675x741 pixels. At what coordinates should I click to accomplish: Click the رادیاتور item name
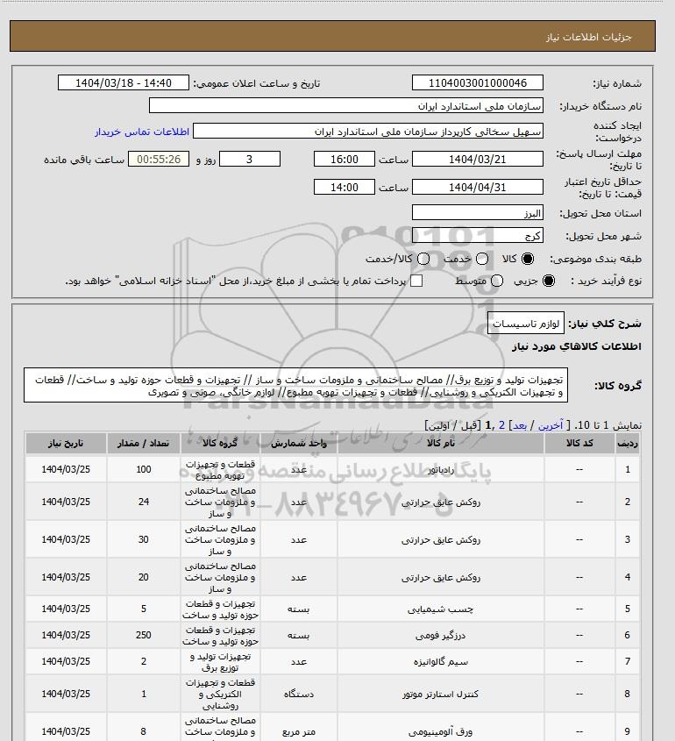(x=441, y=470)
